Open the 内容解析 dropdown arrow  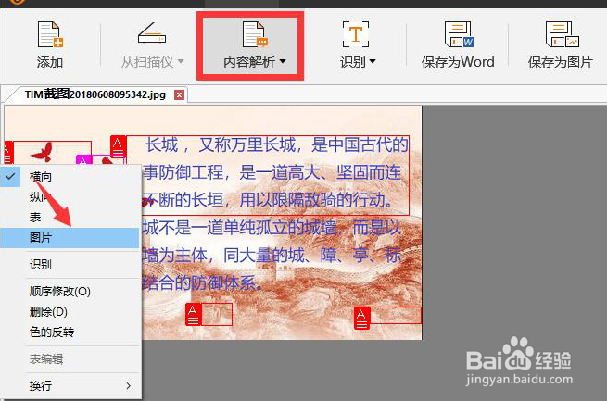click(283, 61)
